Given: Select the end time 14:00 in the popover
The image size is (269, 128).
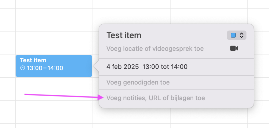Looking at the screenshot, I should (179, 67).
